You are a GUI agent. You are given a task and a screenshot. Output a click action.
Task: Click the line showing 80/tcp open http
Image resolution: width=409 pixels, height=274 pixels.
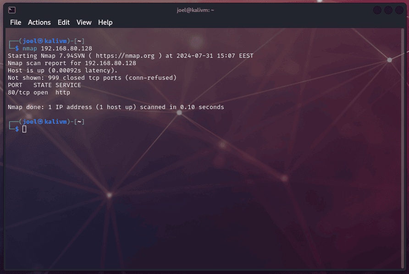click(x=39, y=92)
